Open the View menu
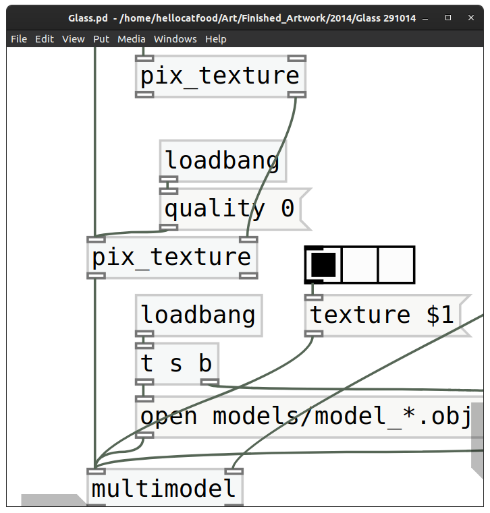This screenshot has width=490, height=513. pyautogui.click(x=74, y=39)
